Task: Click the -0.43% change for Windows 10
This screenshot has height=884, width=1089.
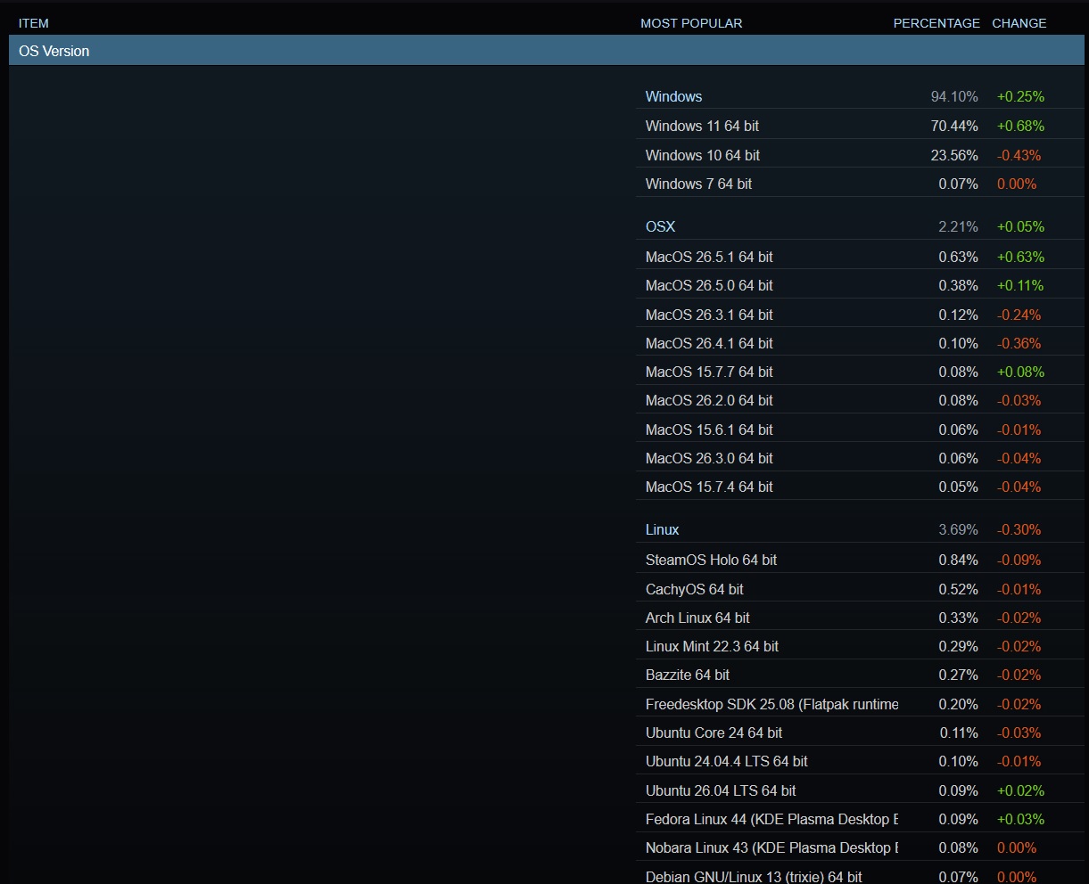Action: pyautogui.click(x=1019, y=155)
